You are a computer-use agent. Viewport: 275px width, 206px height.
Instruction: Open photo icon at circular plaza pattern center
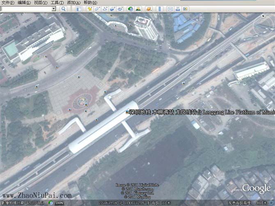pos(86,105)
